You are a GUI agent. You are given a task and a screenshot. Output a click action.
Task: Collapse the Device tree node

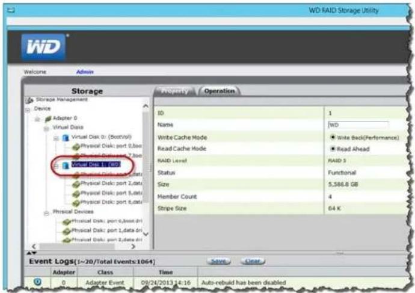pos(28,110)
